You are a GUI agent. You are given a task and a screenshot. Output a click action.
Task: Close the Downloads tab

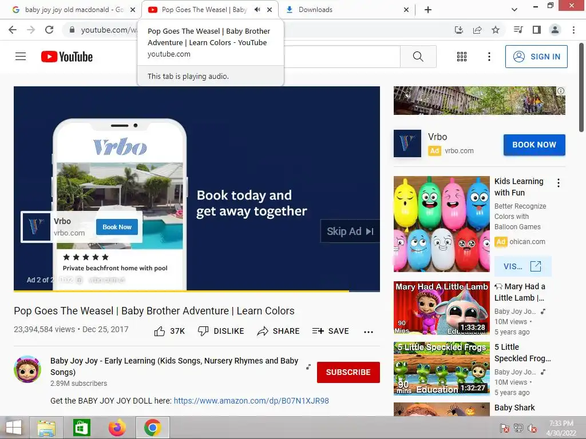click(x=406, y=10)
